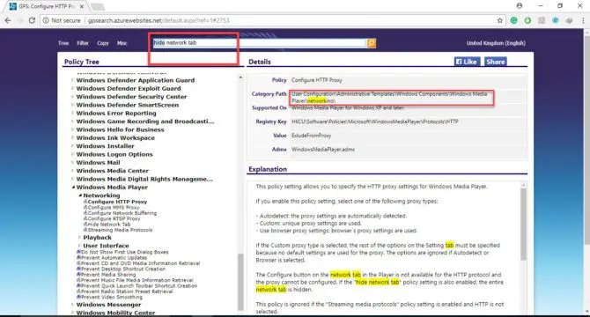Select Windows Hello for Business
This screenshot has width=590, height=317.
click(120, 129)
